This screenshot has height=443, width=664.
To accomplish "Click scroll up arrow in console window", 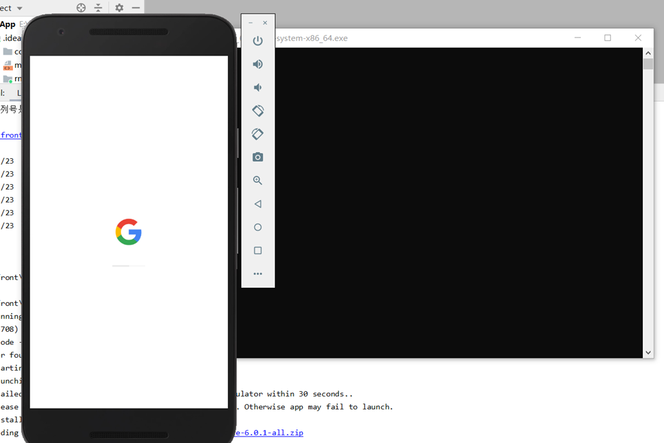I will click(648, 53).
